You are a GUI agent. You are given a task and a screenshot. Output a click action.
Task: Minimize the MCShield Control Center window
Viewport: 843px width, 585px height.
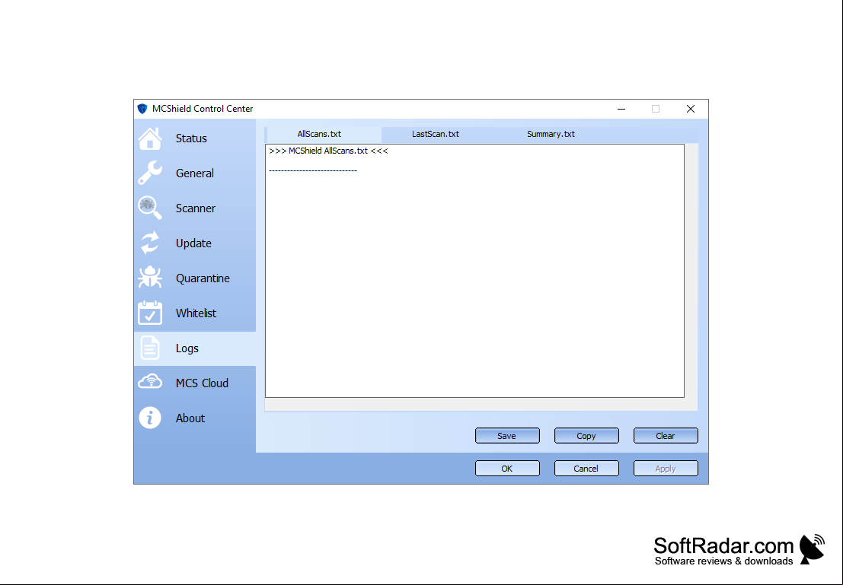(x=621, y=109)
